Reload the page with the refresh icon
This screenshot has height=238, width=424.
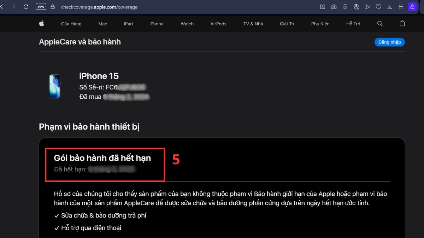26,7
